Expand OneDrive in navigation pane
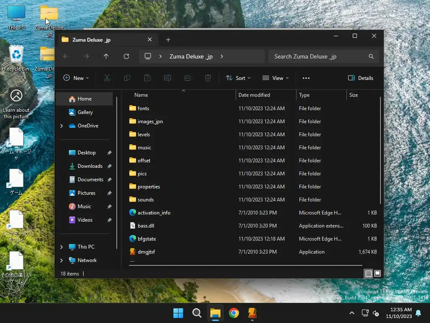 click(61, 126)
